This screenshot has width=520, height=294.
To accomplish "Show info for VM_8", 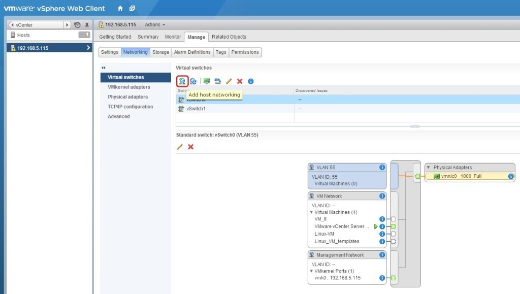I will (x=382, y=219).
